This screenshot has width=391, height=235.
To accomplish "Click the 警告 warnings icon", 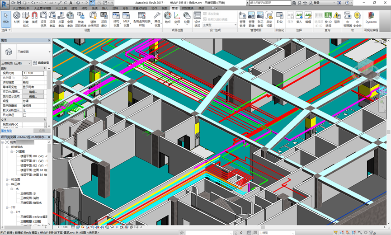I will coord(337,18).
